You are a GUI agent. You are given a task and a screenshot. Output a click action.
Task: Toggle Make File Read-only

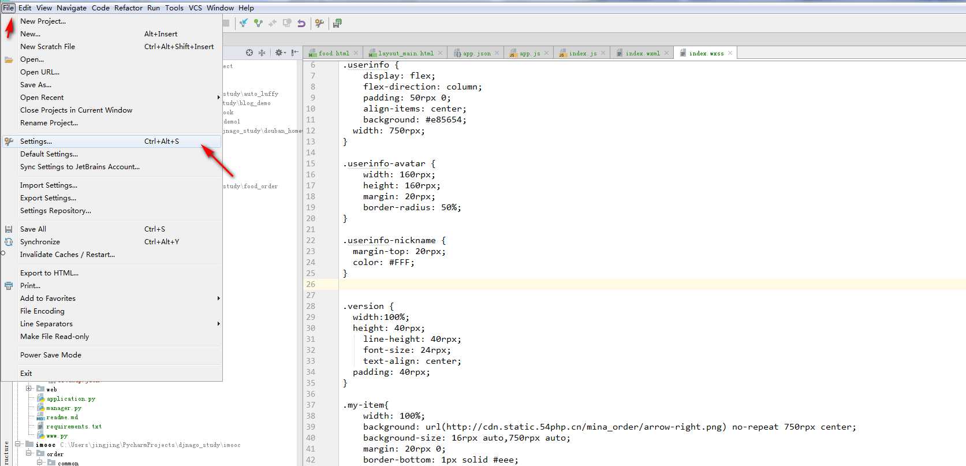click(111, 337)
